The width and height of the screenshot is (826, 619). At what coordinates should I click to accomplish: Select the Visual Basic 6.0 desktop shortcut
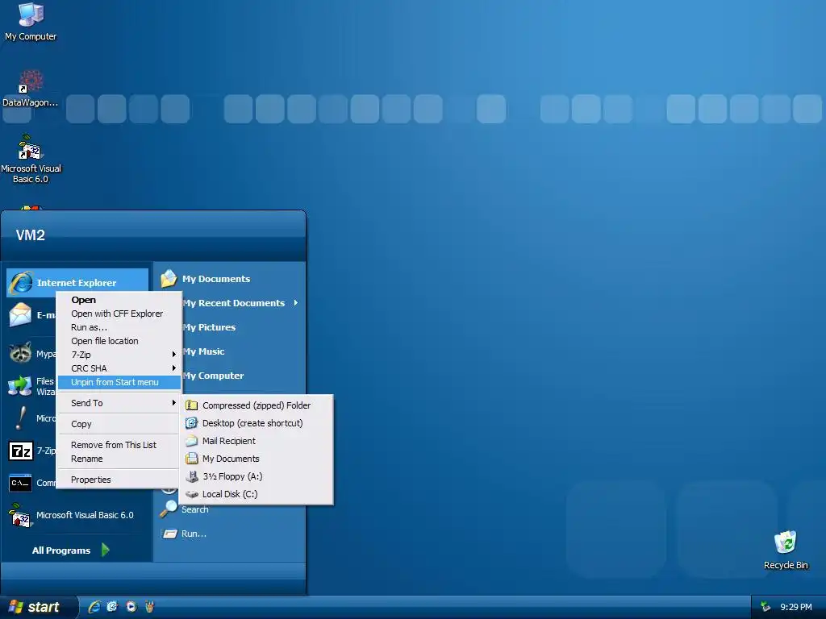[x=31, y=159]
